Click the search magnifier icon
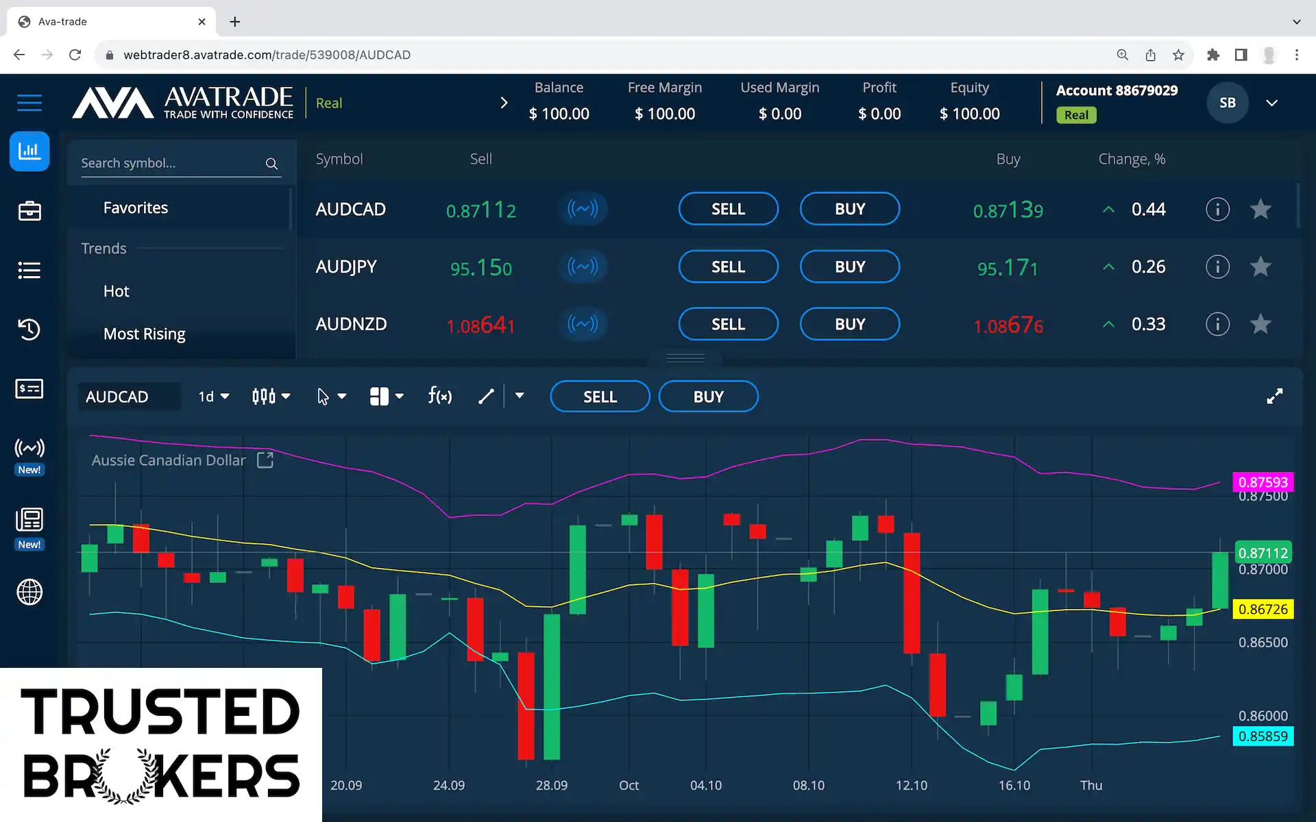This screenshot has width=1316, height=822. (x=271, y=164)
